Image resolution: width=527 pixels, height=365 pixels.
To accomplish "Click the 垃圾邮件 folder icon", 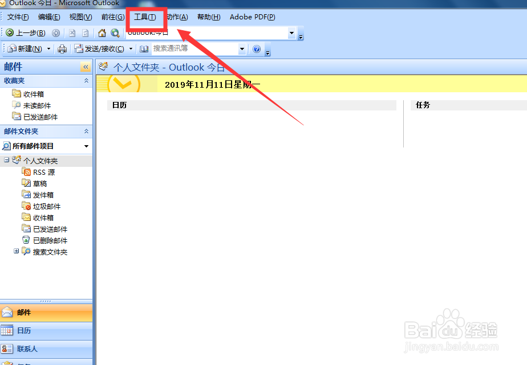I will pos(26,206).
